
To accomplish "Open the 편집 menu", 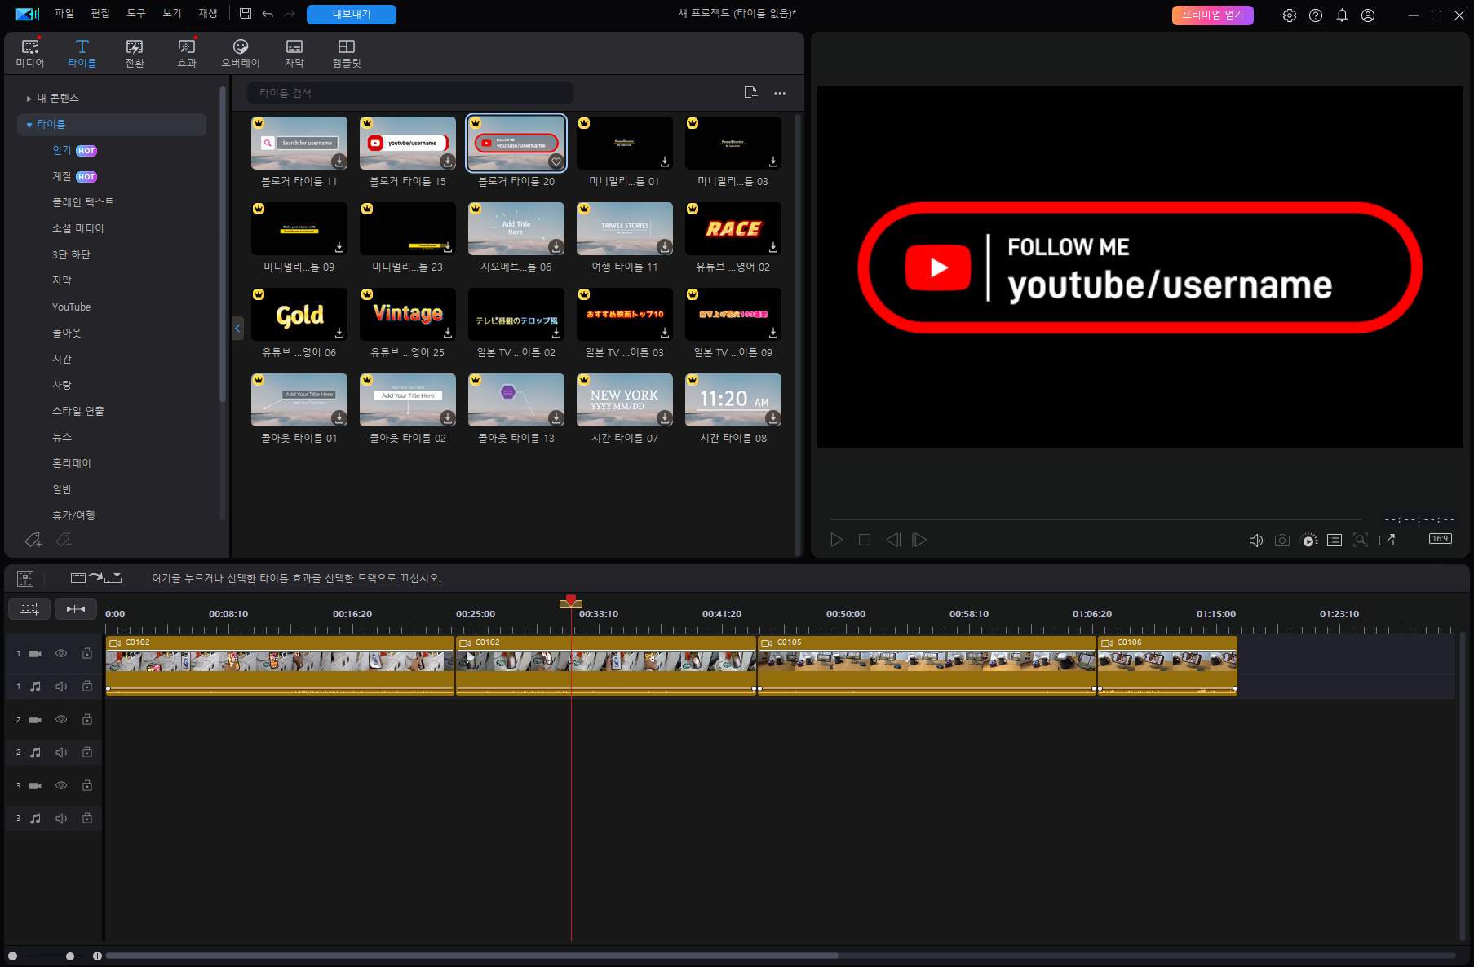I will tap(100, 14).
